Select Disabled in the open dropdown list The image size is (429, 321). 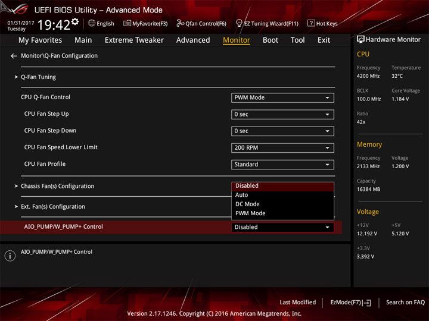[282, 186]
